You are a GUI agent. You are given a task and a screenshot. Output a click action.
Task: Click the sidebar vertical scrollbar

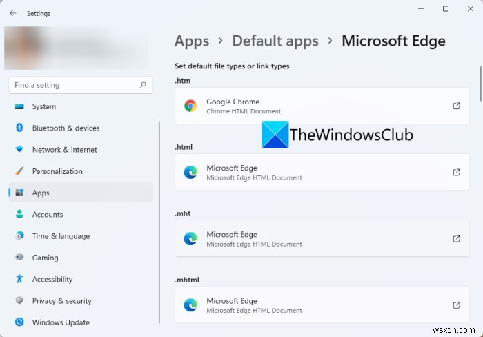point(159,222)
